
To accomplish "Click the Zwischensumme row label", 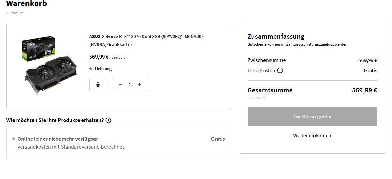I will point(267,60).
